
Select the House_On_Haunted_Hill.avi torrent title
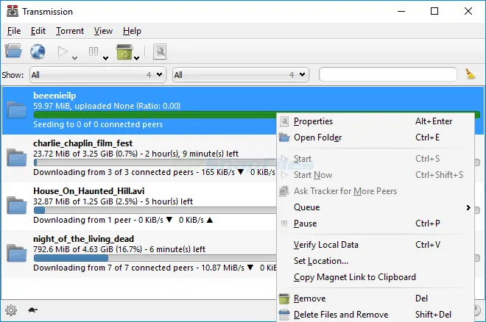tap(88, 191)
